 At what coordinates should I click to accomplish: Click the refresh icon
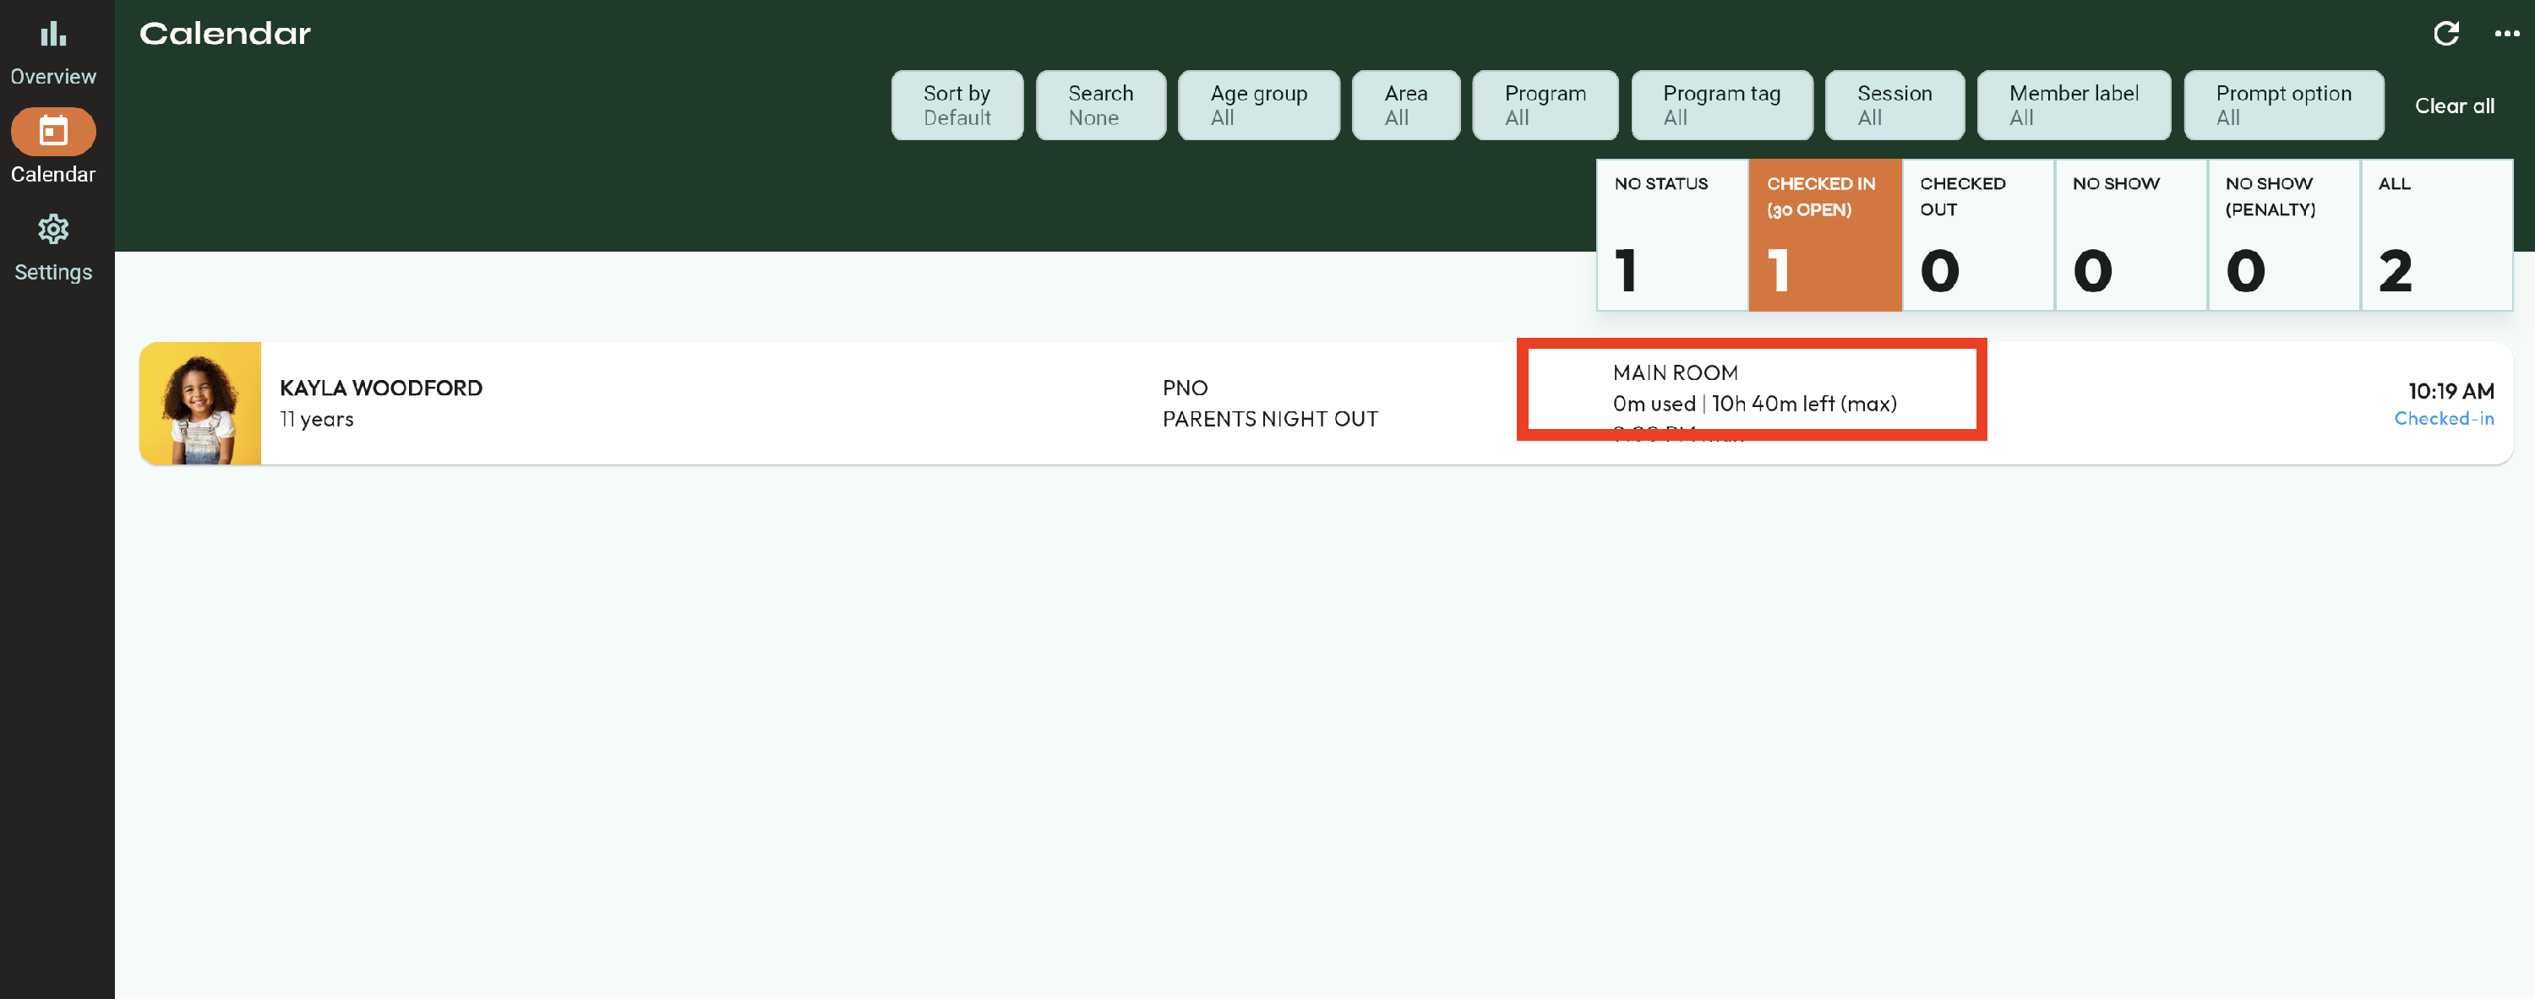(2445, 34)
